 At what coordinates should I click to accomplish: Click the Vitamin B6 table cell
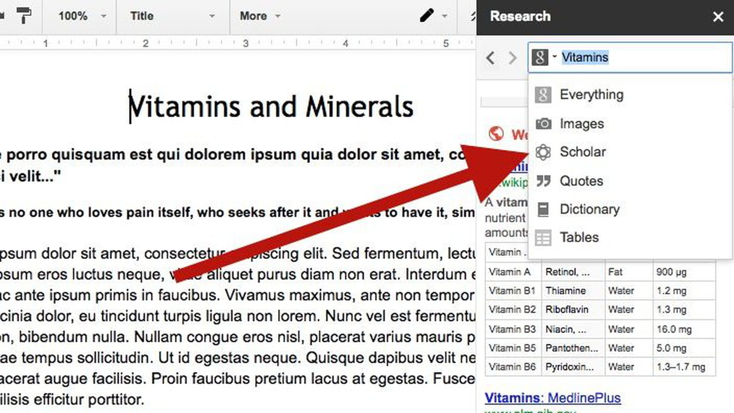point(513,367)
